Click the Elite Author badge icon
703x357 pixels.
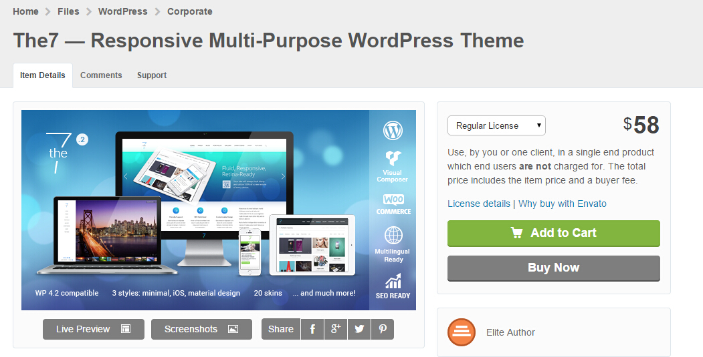(462, 332)
